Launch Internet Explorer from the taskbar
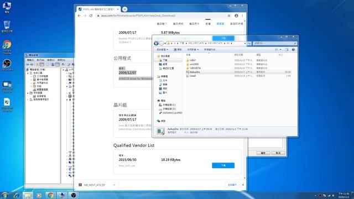 pos(16,195)
